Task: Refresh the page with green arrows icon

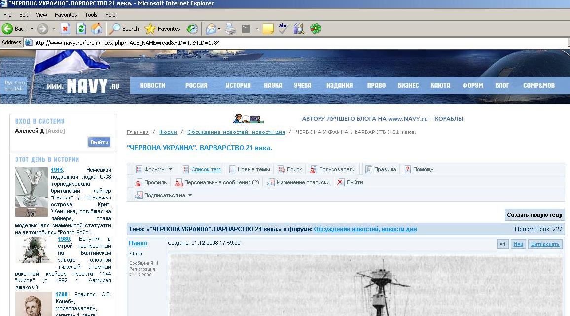Action: pos(81,29)
